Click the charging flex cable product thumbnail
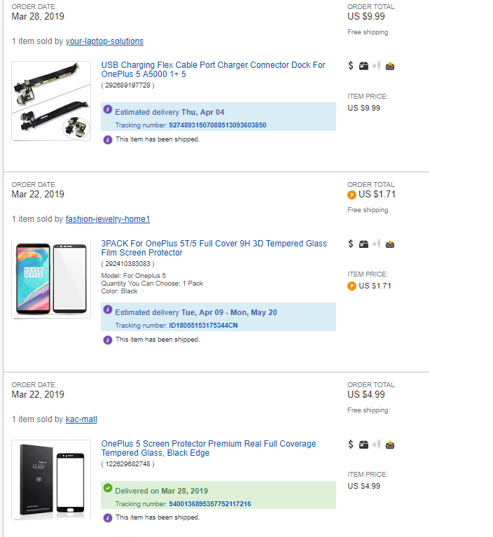Screen dimensions: 493x537 click(x=51, y=101)
